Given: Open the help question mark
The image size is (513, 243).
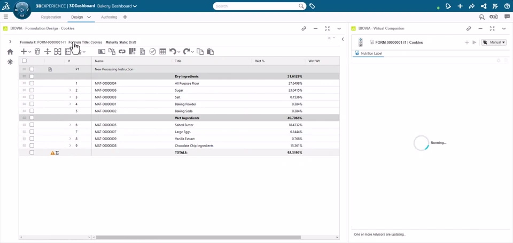Looking at the screenshot, I should [x=507, y=6].
